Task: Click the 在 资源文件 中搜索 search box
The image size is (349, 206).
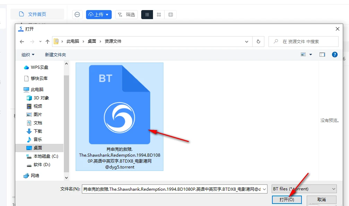Action: (303, 41)
